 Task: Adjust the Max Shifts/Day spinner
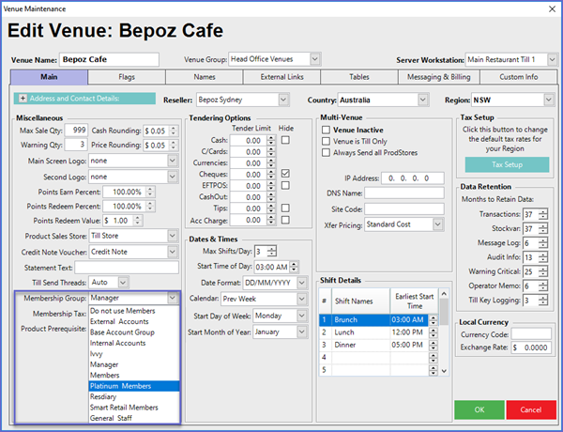tap(272, 252)
